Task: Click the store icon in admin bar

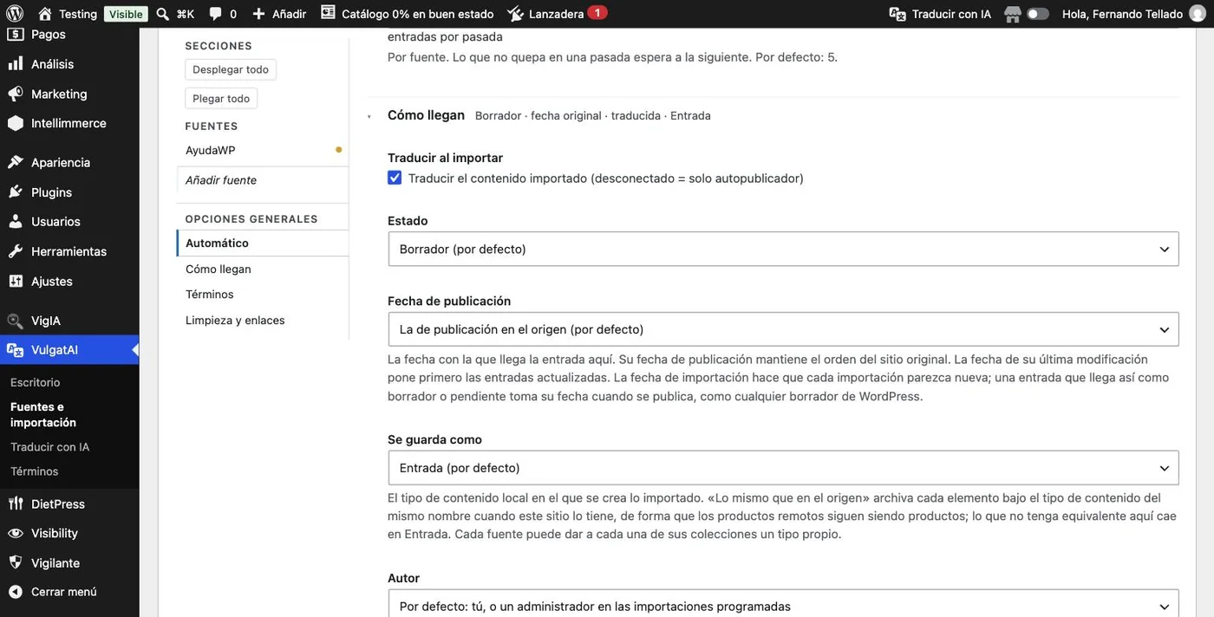Action: pos(1012,14)
